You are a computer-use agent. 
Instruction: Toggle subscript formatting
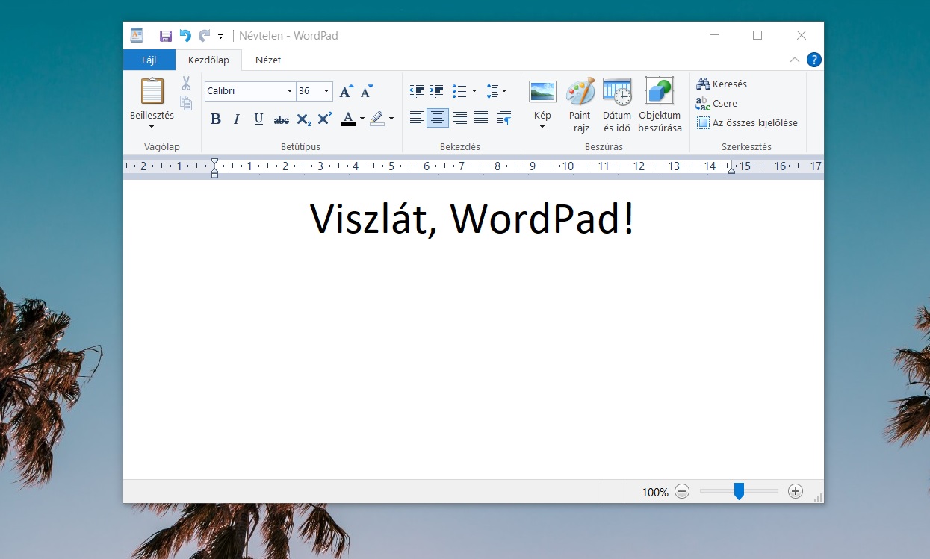point(303,119)
